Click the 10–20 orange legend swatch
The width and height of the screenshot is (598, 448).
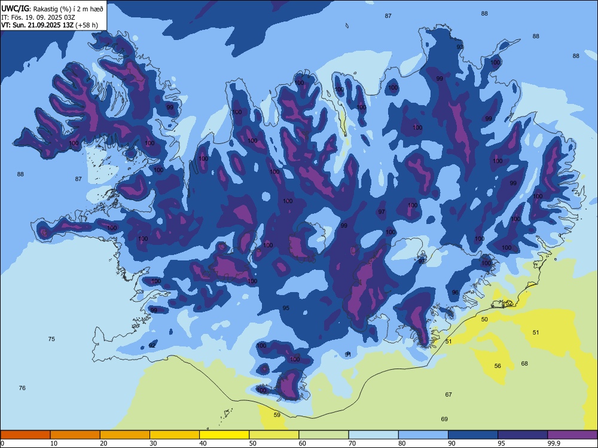(x=75, y=435)
